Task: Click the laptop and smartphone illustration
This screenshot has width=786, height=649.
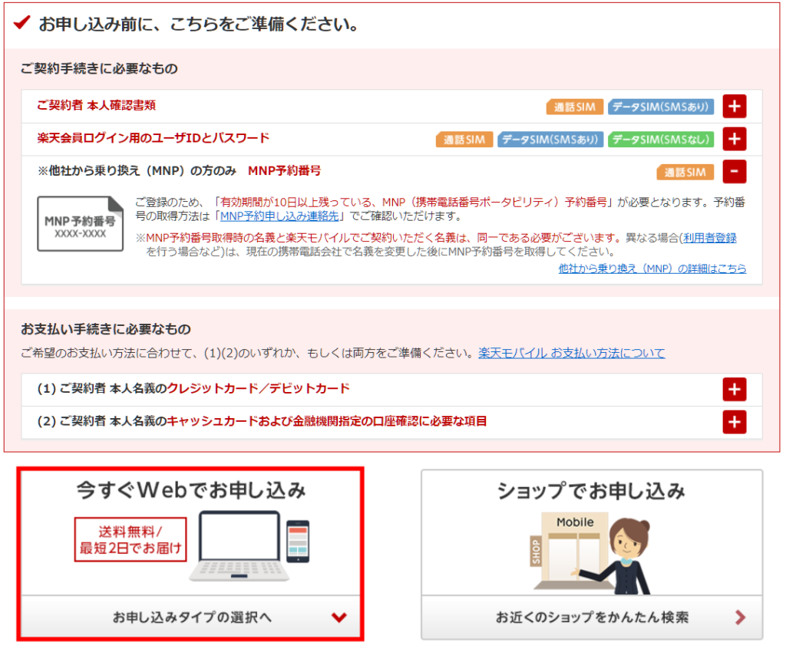Action: coord(253,546)
